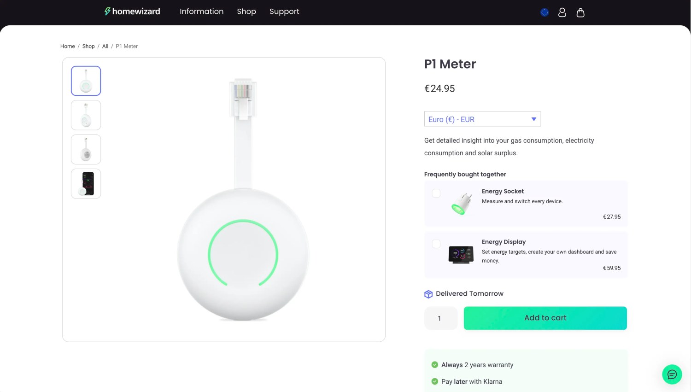Select the smartphone app product thumbnail
The image size is (691, 392).
tap(86, 183)
